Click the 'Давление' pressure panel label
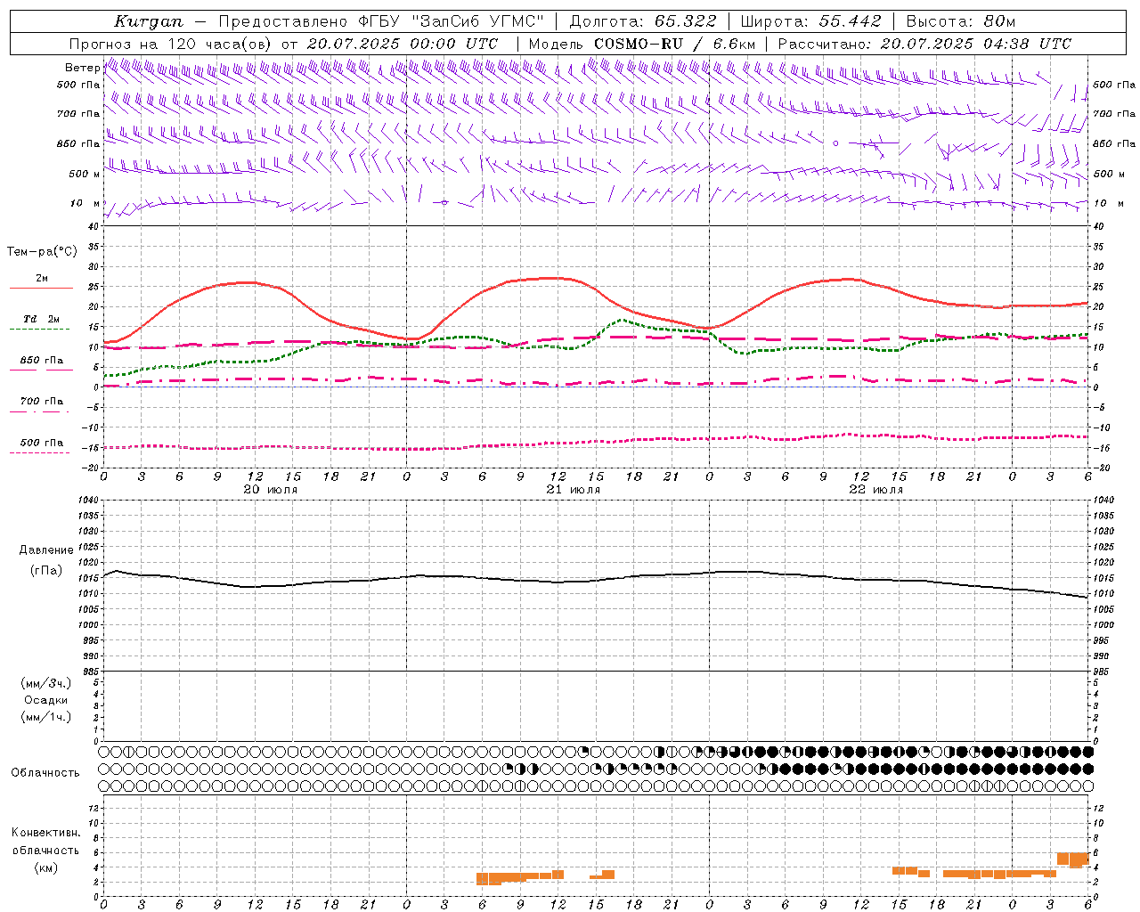1140x912 pixels. [x=46, y=550]
